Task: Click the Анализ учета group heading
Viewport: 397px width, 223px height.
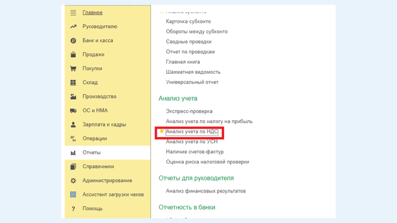Action: (x=178, y=99)
